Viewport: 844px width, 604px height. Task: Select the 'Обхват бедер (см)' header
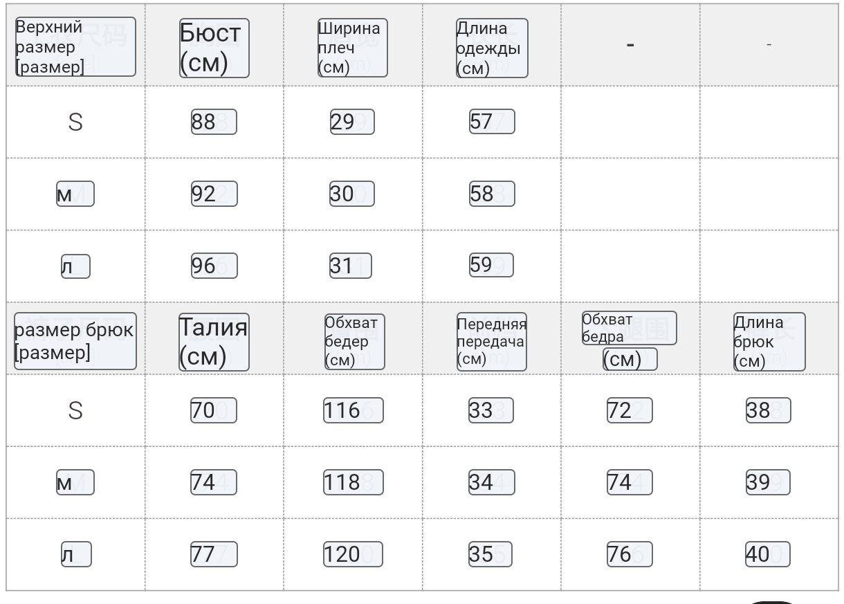coord(354,342)
